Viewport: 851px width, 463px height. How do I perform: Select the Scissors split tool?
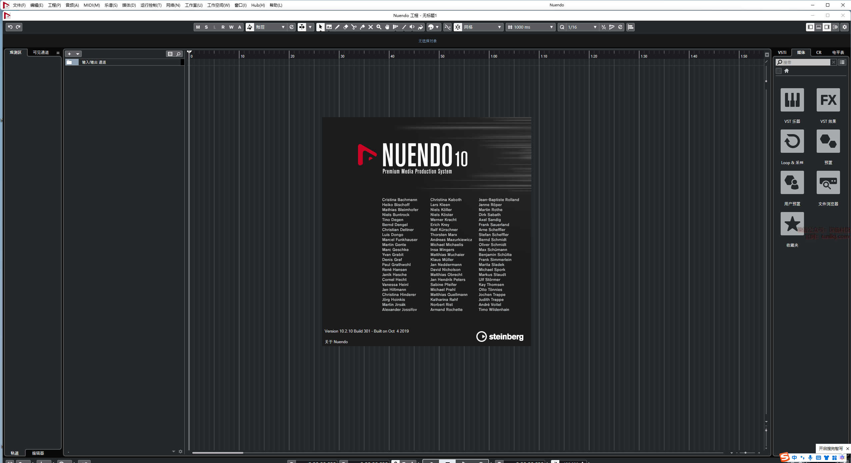pos(354,27)
